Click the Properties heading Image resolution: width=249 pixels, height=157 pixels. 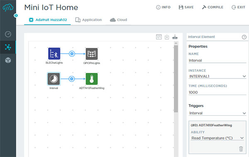(198, 47)
